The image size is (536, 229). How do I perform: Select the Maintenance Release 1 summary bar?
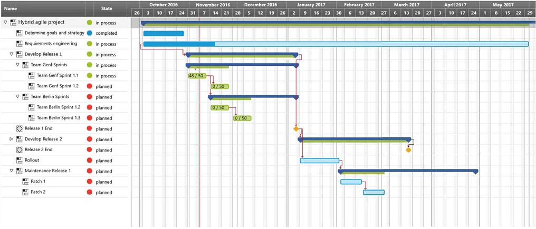click(408, 171)
